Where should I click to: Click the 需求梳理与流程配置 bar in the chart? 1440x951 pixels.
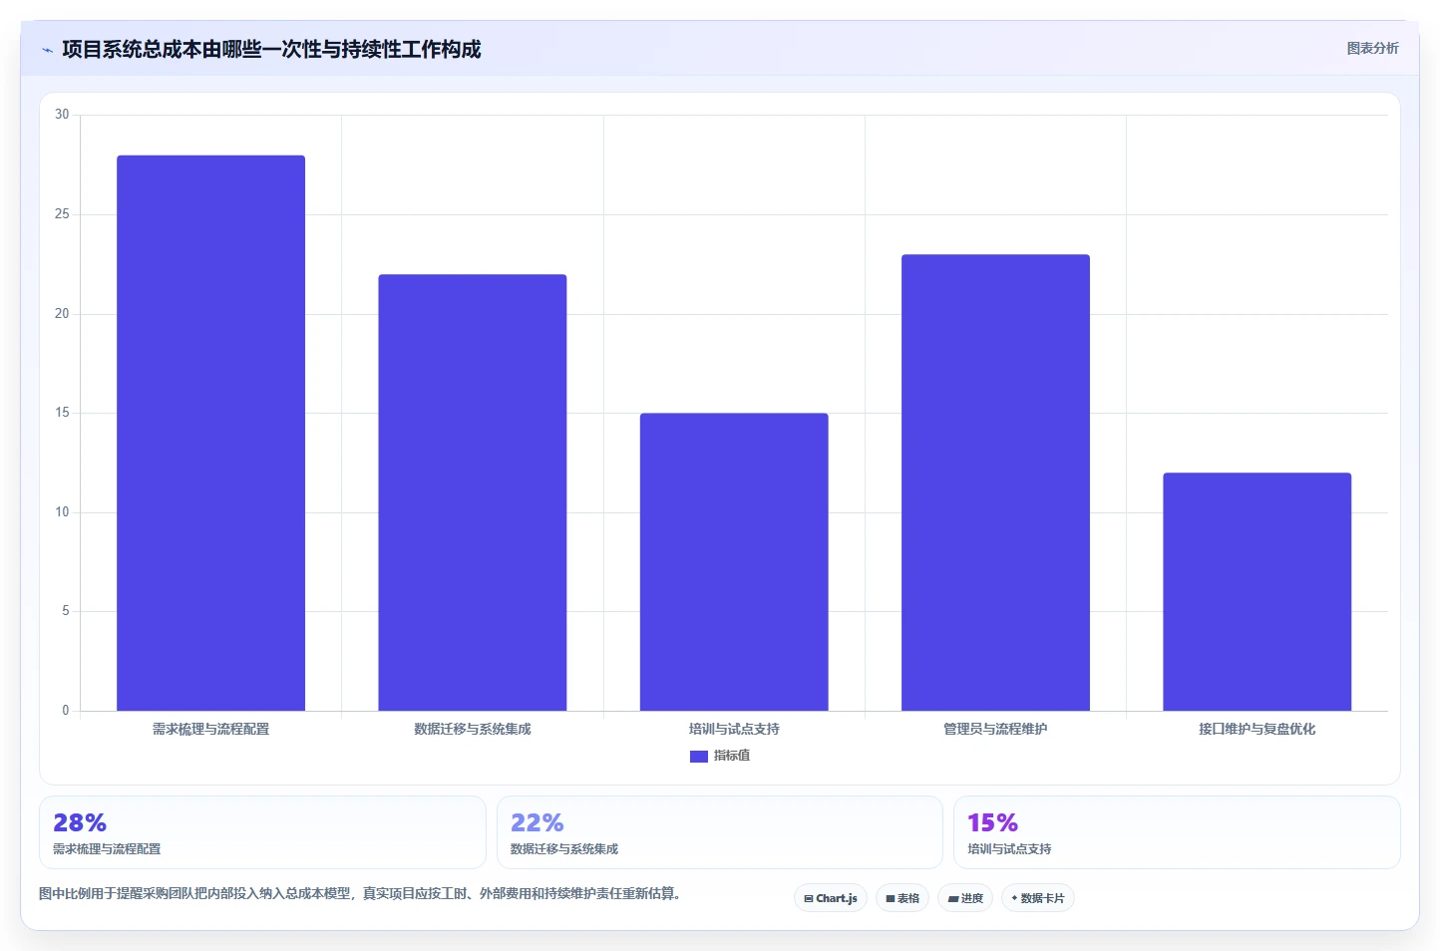pos(210,433)
